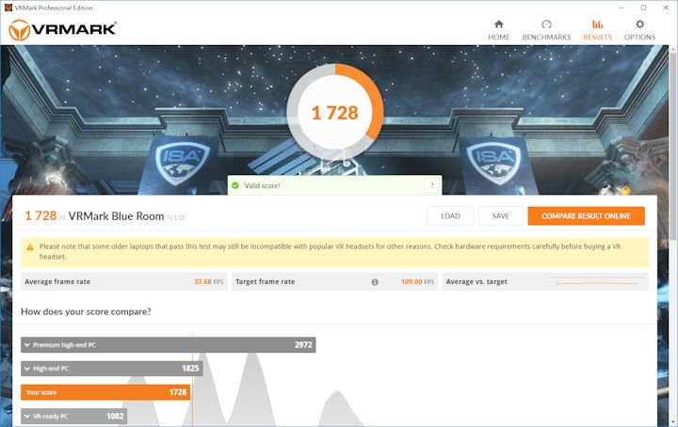
Task: Maximize the VRMark window
Action: click(643, 8)
